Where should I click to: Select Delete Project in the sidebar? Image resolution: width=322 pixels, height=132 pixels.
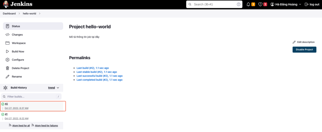[33, 68]
